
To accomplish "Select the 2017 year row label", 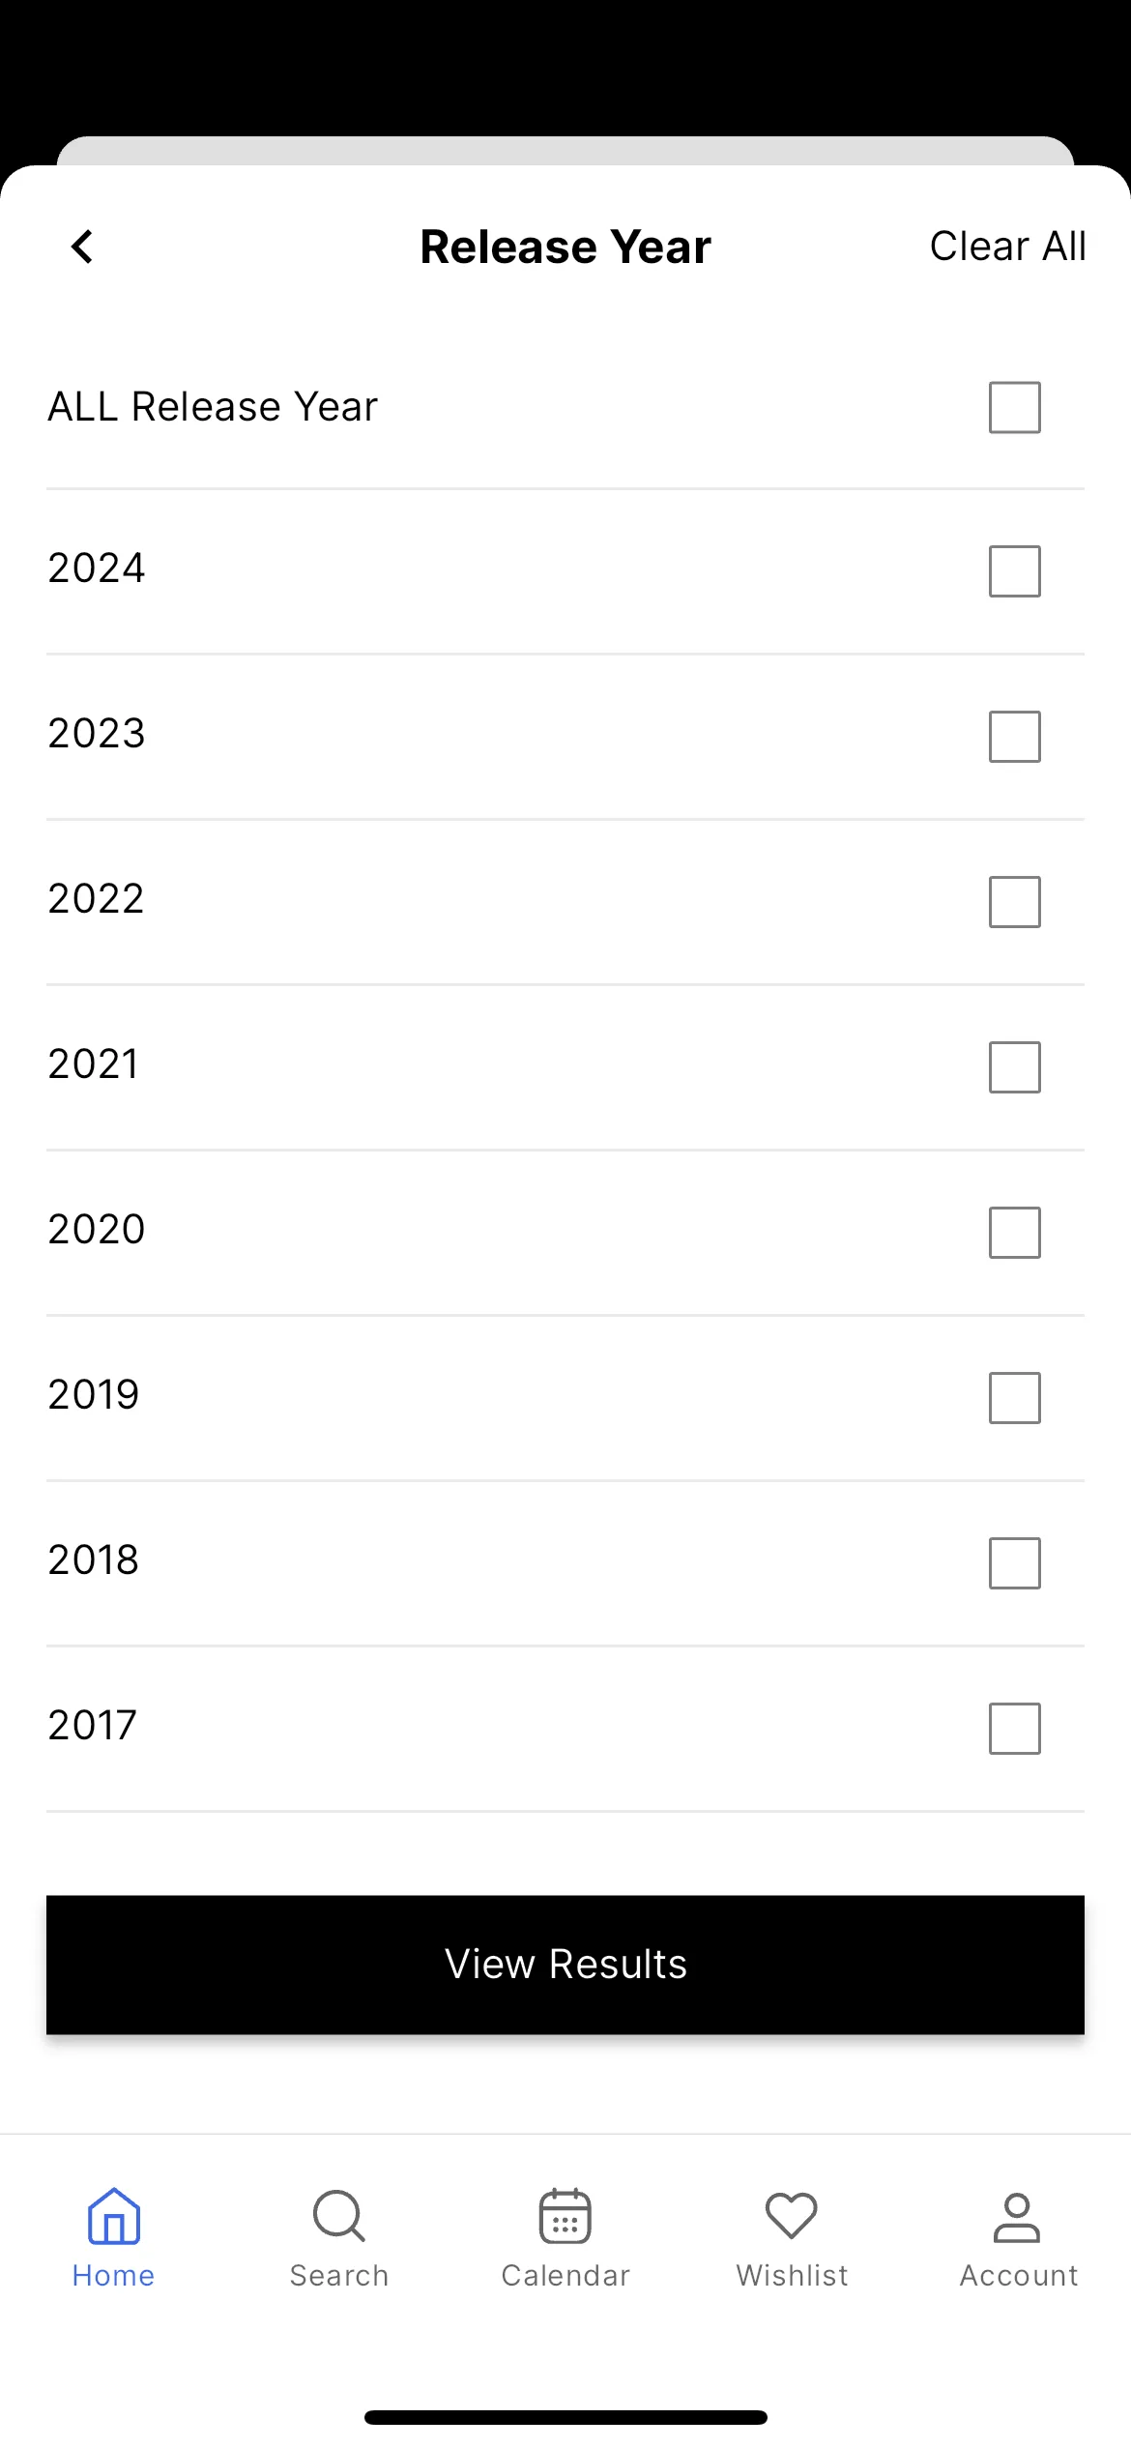I will click(x=93, y=1726).
